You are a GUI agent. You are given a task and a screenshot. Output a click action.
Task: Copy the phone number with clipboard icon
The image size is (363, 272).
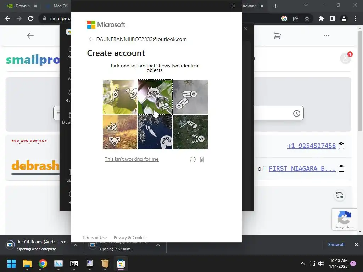(x=341, y=146)
